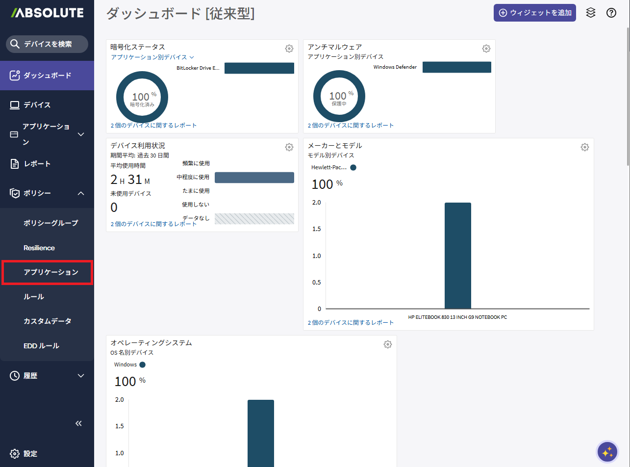Open settings gear on オペレーティングシステム widget
This screenshot has width=630, height=467.
pyautogui.click(x=387, y=344)
